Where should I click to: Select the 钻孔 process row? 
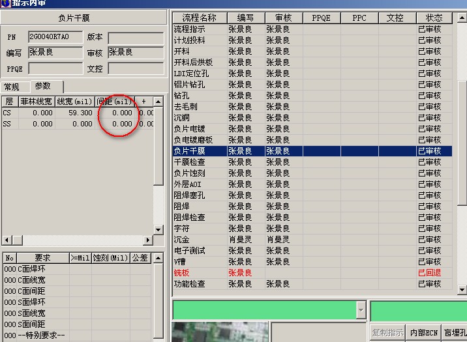(x=312, y=96)
